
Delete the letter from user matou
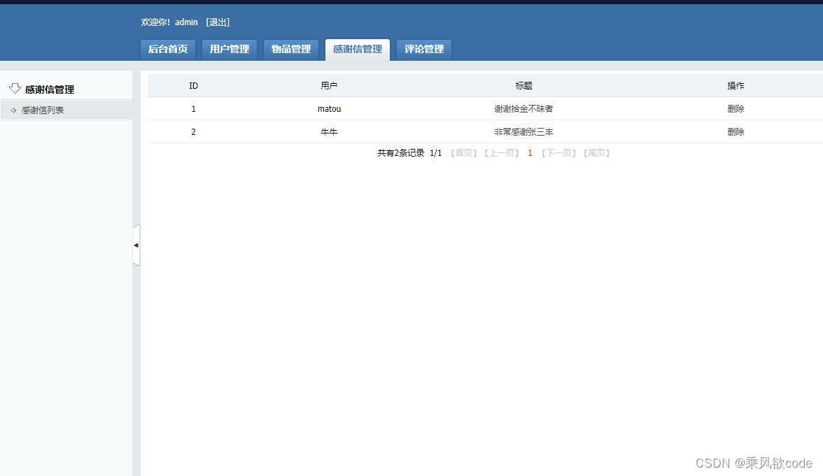pyautogui.click(x=736, y=108)
